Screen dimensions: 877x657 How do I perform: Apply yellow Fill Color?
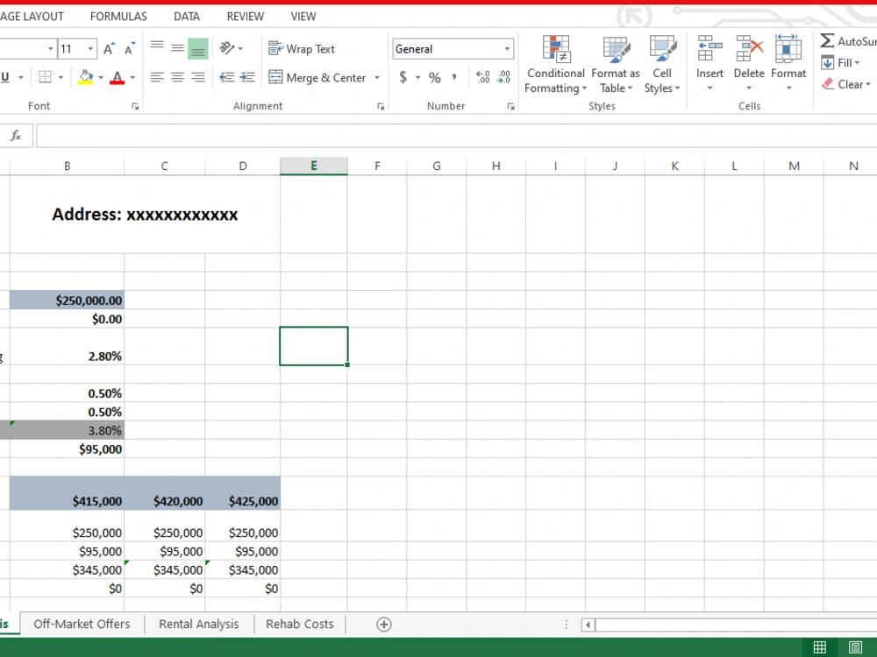[86, 77]
